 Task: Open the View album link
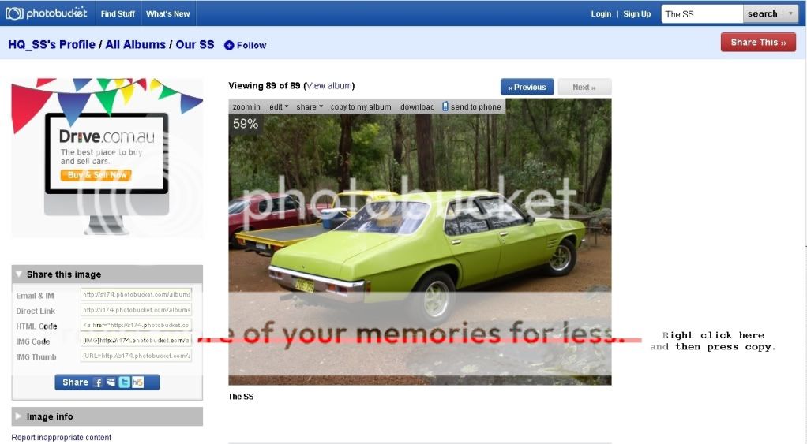(x=330, y=86)
